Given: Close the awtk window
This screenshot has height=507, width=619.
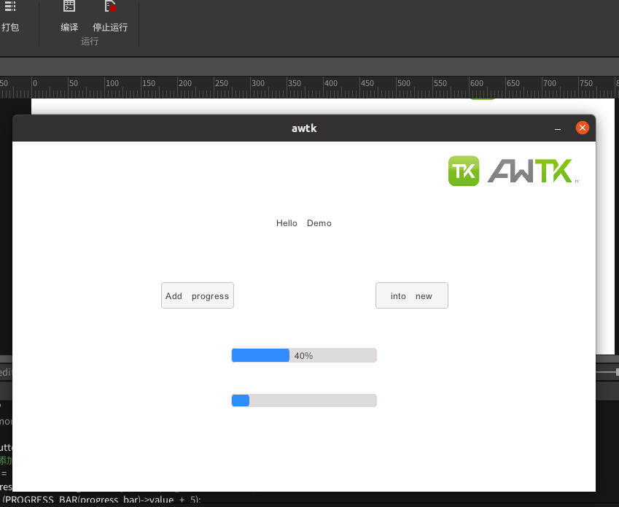Looking at the screenshot, I should tap(583, 128).
